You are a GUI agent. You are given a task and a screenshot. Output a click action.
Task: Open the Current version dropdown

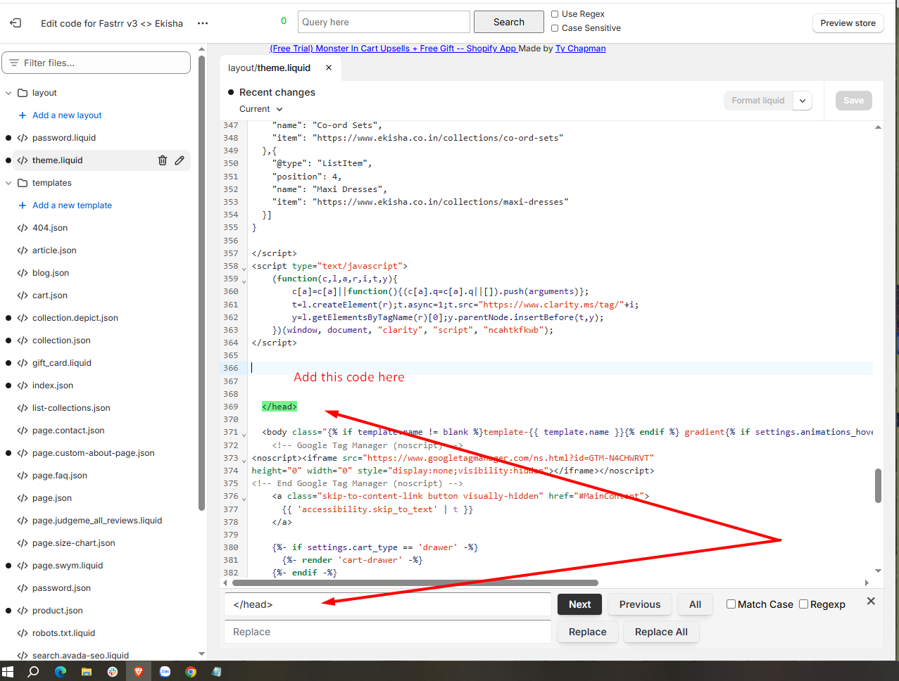click(260, 109)
